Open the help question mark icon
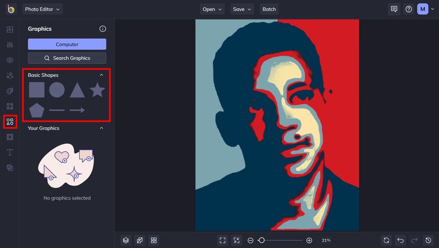Screen dimensions: 439x248 pyautogui.click(x=409, y=9)
